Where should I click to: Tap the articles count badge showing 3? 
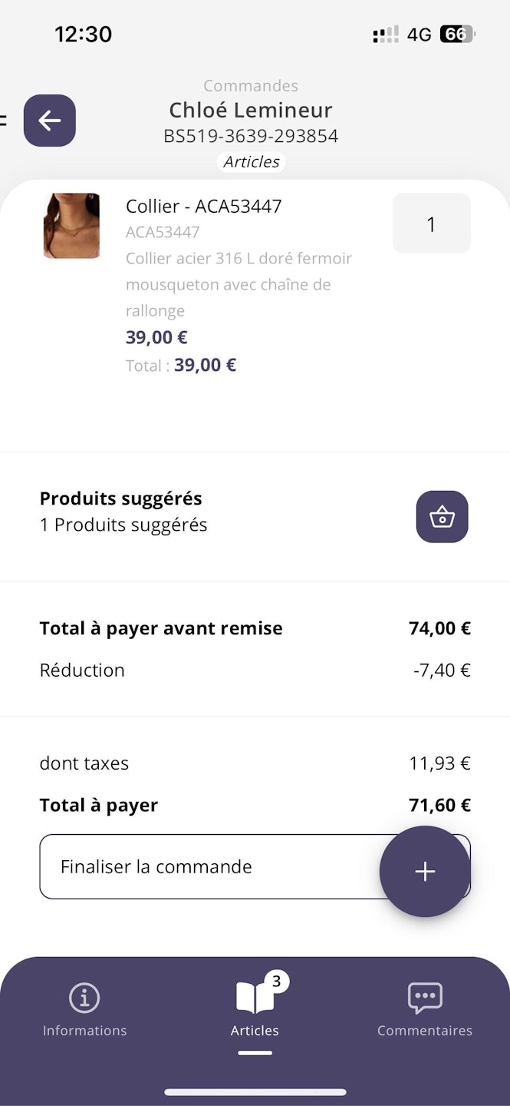tap(276, 981)
